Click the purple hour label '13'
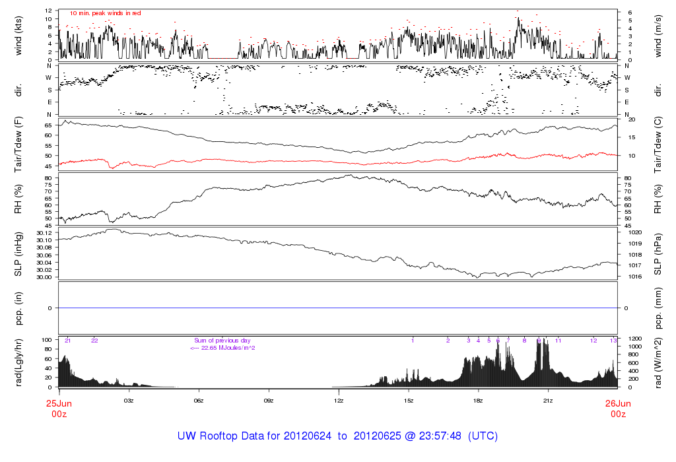The image size is (676, 462). tap(613, 341)
